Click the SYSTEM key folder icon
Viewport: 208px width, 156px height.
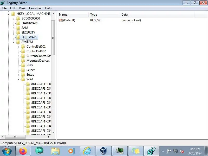[18, 42]
